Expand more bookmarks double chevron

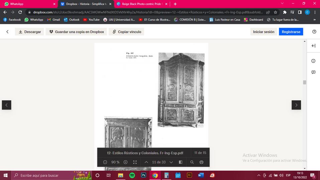(x=315, y=20)
